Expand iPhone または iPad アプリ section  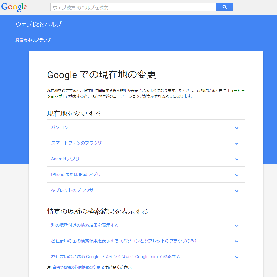pyautogui.click(x=146, y=175)
